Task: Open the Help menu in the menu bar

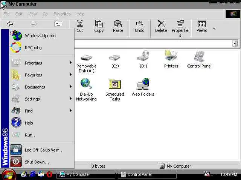Action: click(x=80, y=14)
